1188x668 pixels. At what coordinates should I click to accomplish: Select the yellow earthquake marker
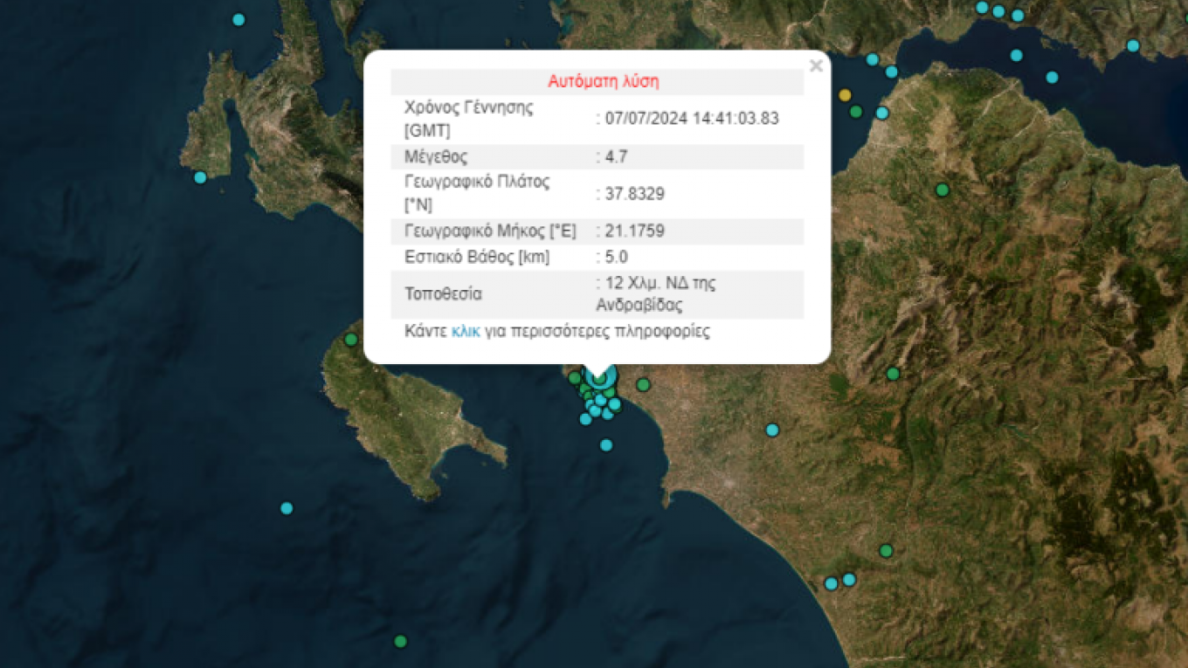click(x=845, y=94)
